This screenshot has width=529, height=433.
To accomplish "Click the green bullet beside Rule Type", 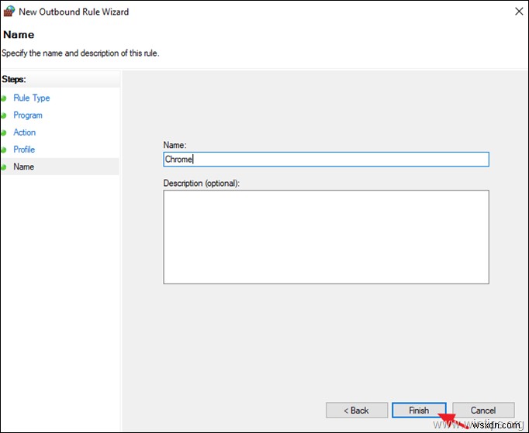I will pos(4,98).
